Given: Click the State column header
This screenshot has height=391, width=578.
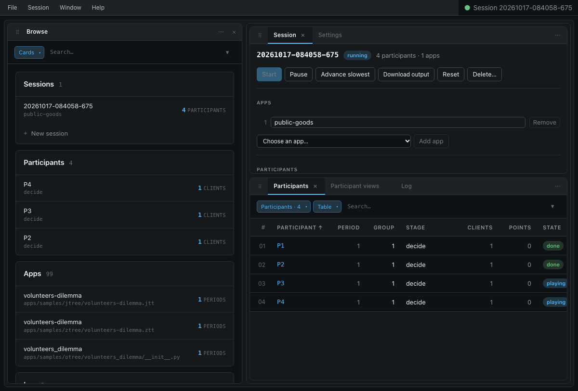Looking at the screenshot, I should [x=552, y=227].
